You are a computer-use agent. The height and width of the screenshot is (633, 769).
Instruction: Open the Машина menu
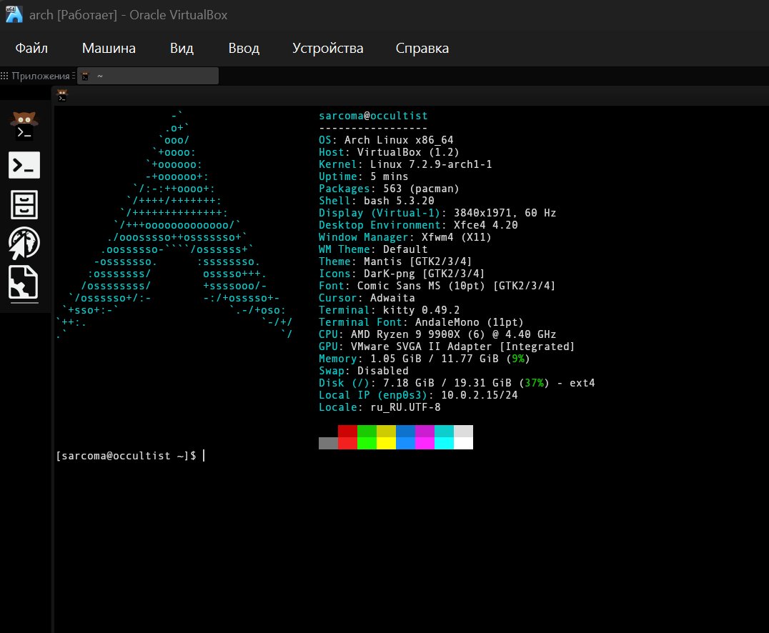(109, 48)
